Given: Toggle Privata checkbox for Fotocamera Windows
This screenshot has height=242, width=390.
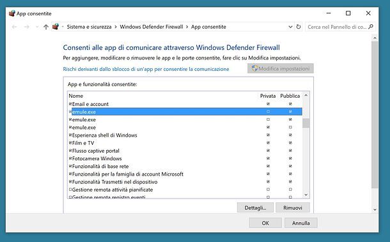Looking at the screenshot, I should tap(268, 158).
